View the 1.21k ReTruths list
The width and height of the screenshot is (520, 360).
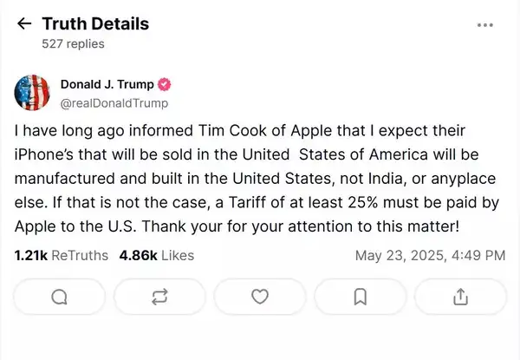[61, 256]
